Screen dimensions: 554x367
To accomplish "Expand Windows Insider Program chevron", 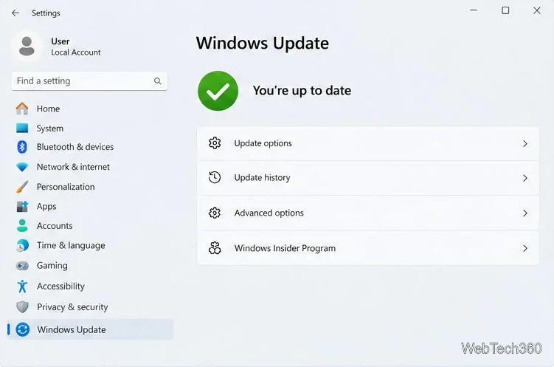I will (525, 249).
